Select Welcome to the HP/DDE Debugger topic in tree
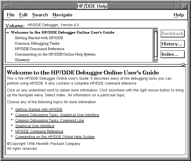This screenshot has height=161, width=191. pos(63,32)
